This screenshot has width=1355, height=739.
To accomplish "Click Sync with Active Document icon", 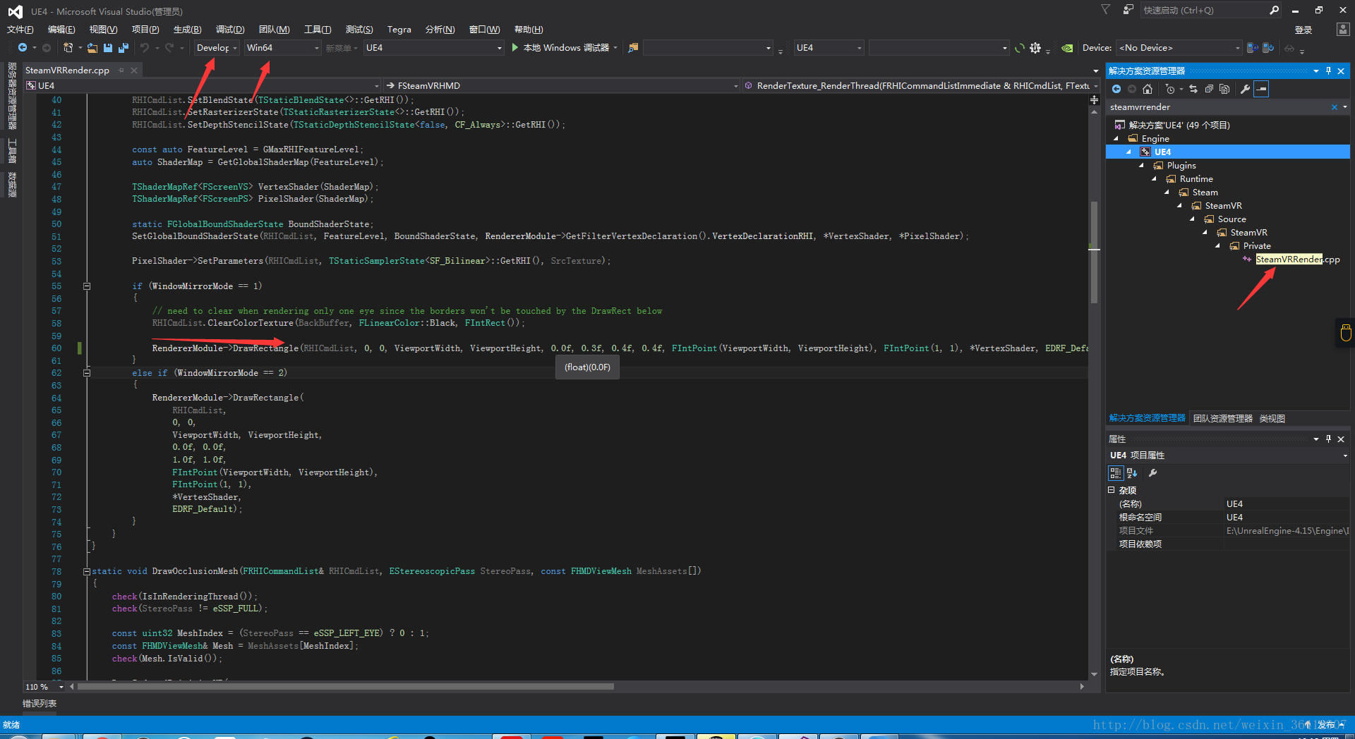I will pyautogui.click(x=1193, y=89).
